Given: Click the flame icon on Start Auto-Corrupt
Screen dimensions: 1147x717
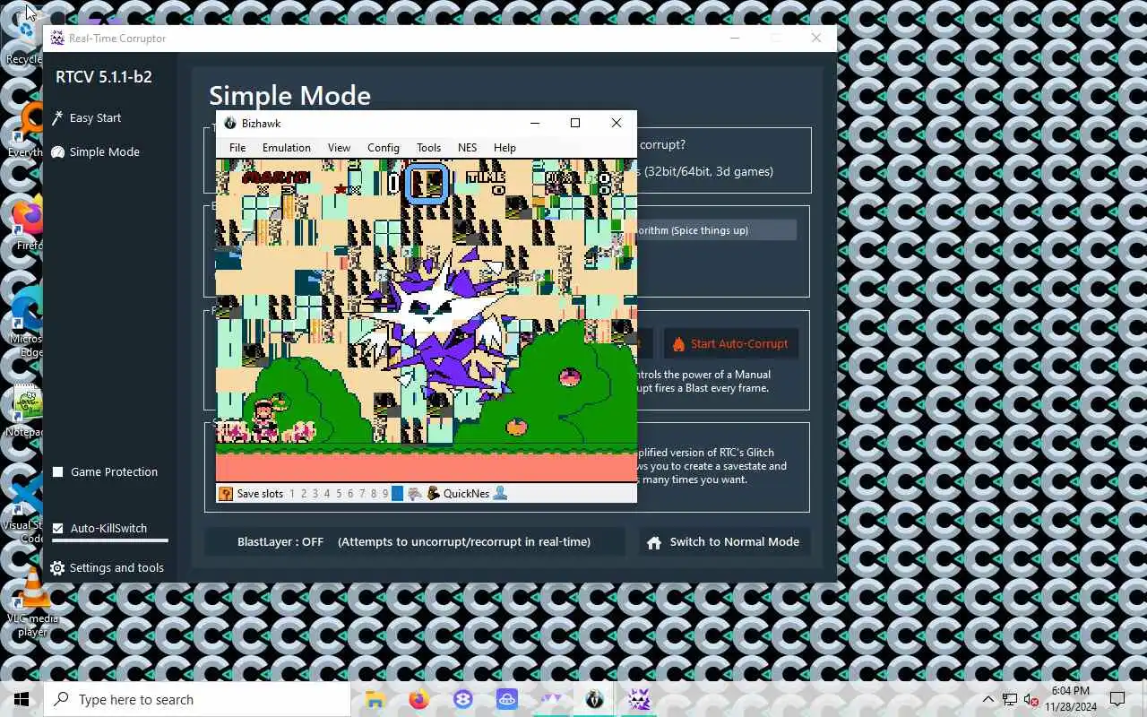Looking at the screenshot, I should pos(678,344).
